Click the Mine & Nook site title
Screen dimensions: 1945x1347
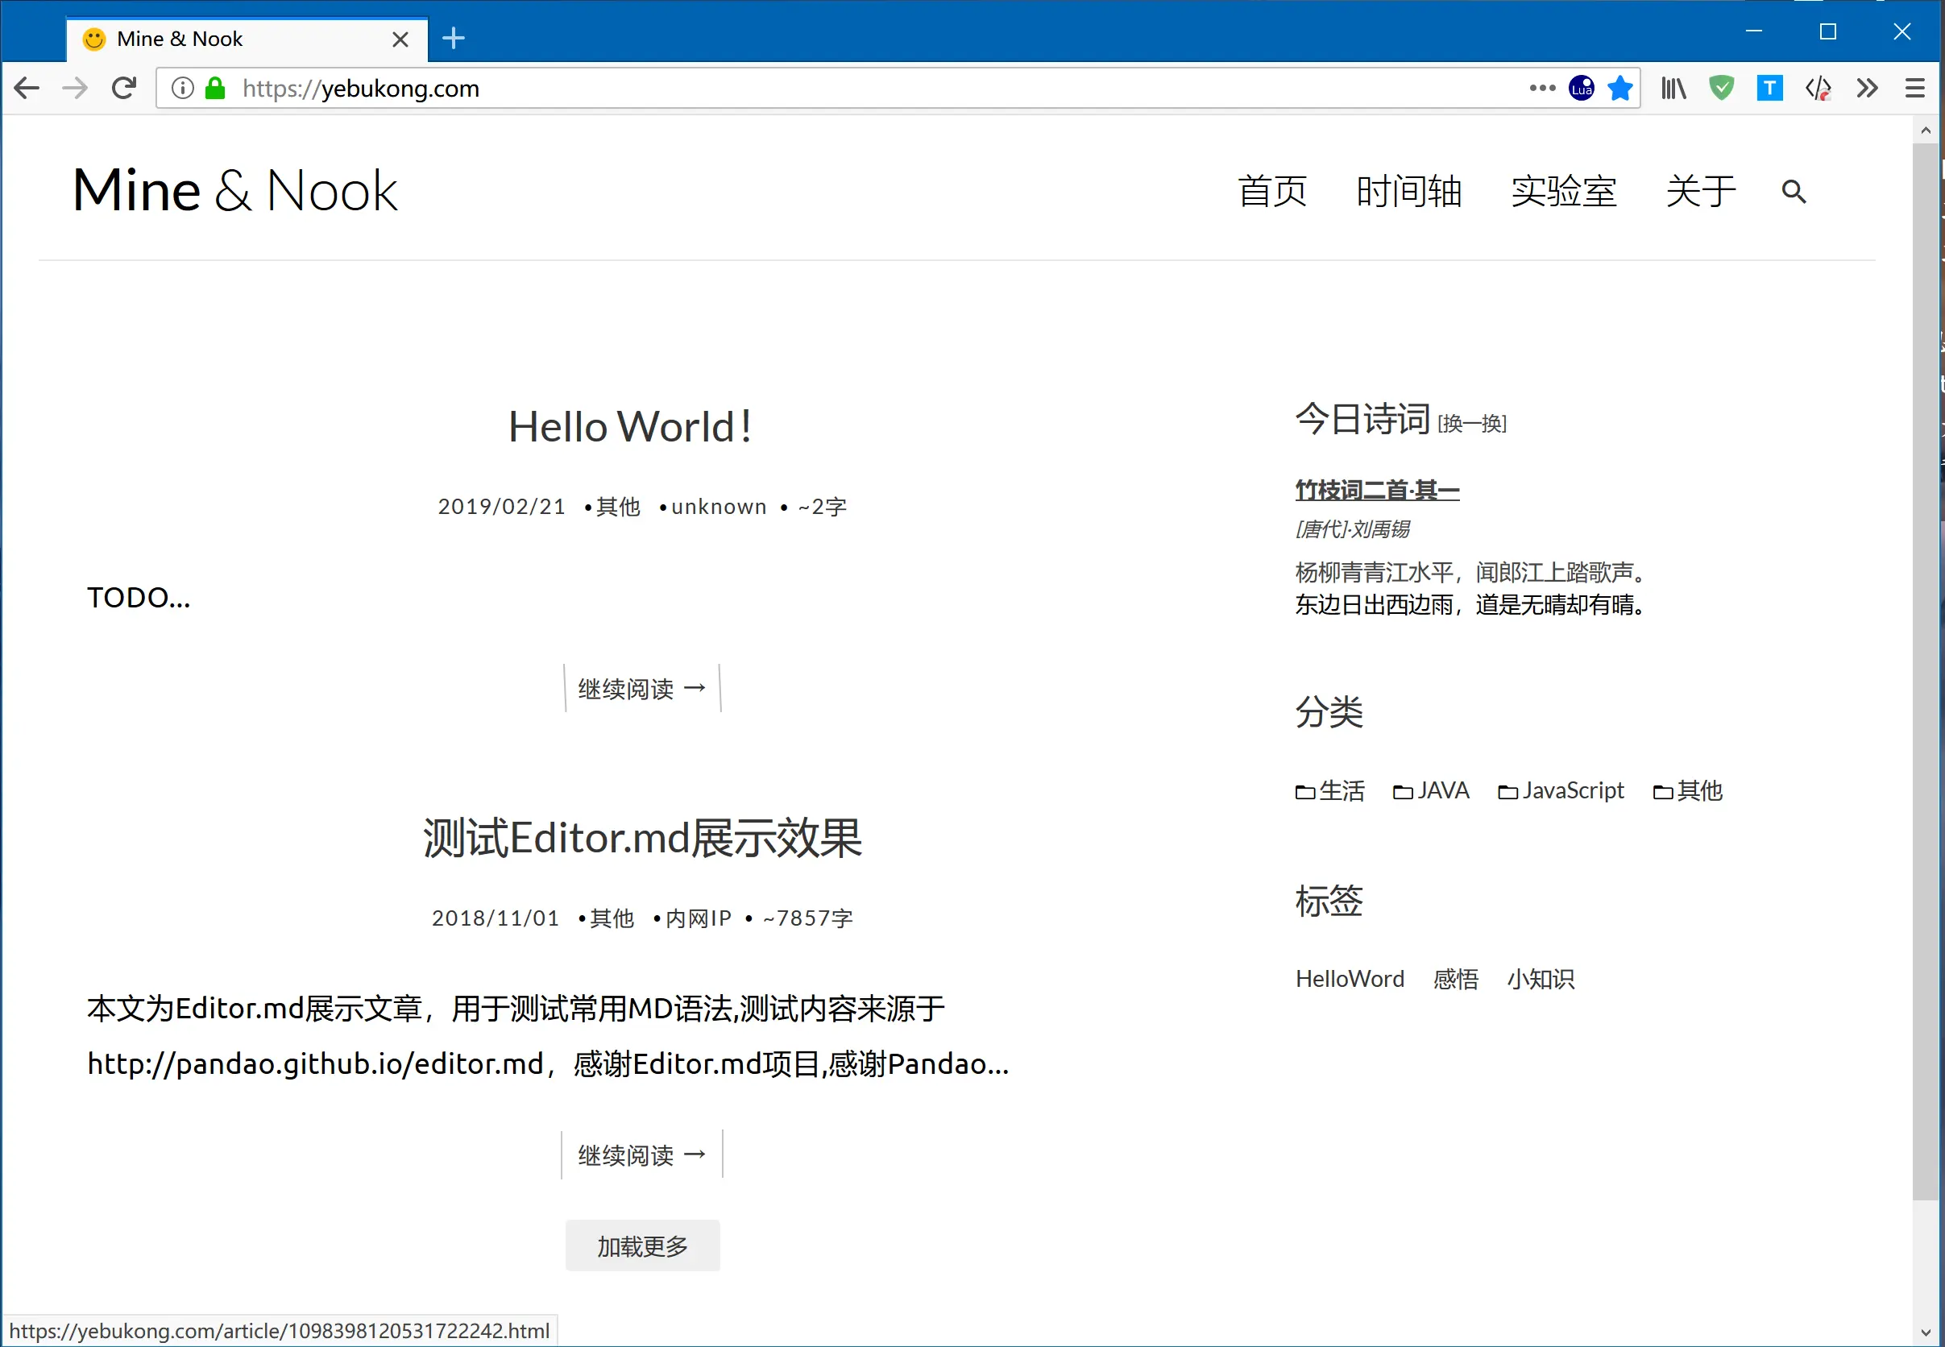(234, 191)
